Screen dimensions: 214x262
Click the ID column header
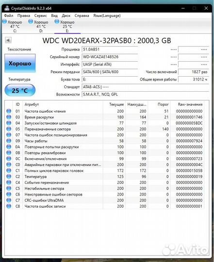click(17, 104)
